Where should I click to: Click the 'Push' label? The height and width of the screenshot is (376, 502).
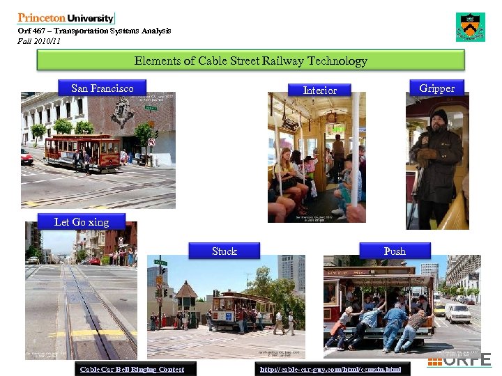click(395, 251)
